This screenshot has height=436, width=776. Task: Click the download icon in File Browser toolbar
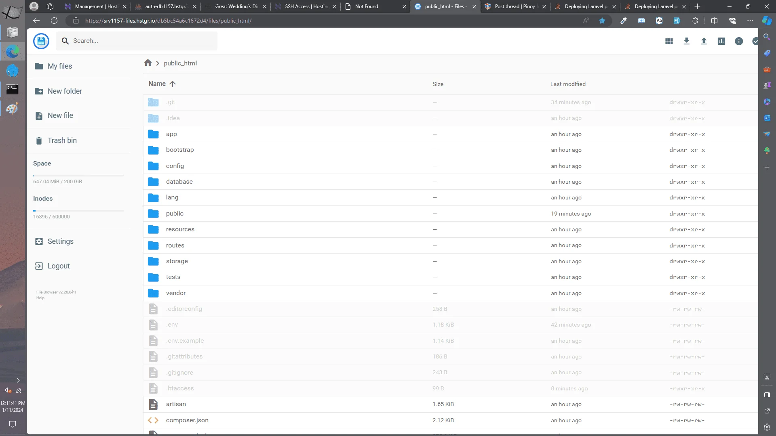686,41
